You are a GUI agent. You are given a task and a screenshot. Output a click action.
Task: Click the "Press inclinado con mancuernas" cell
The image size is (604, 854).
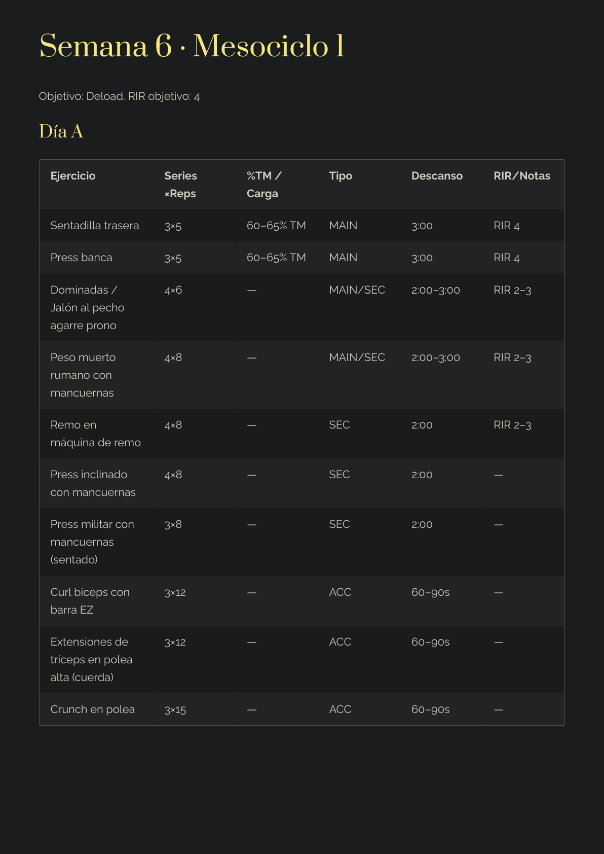tap(93, 483)
